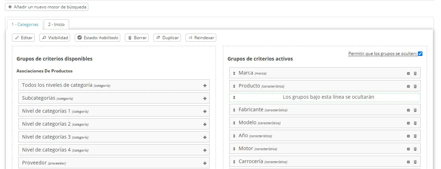Delete Producto group with trash icon

pos(415,86)
